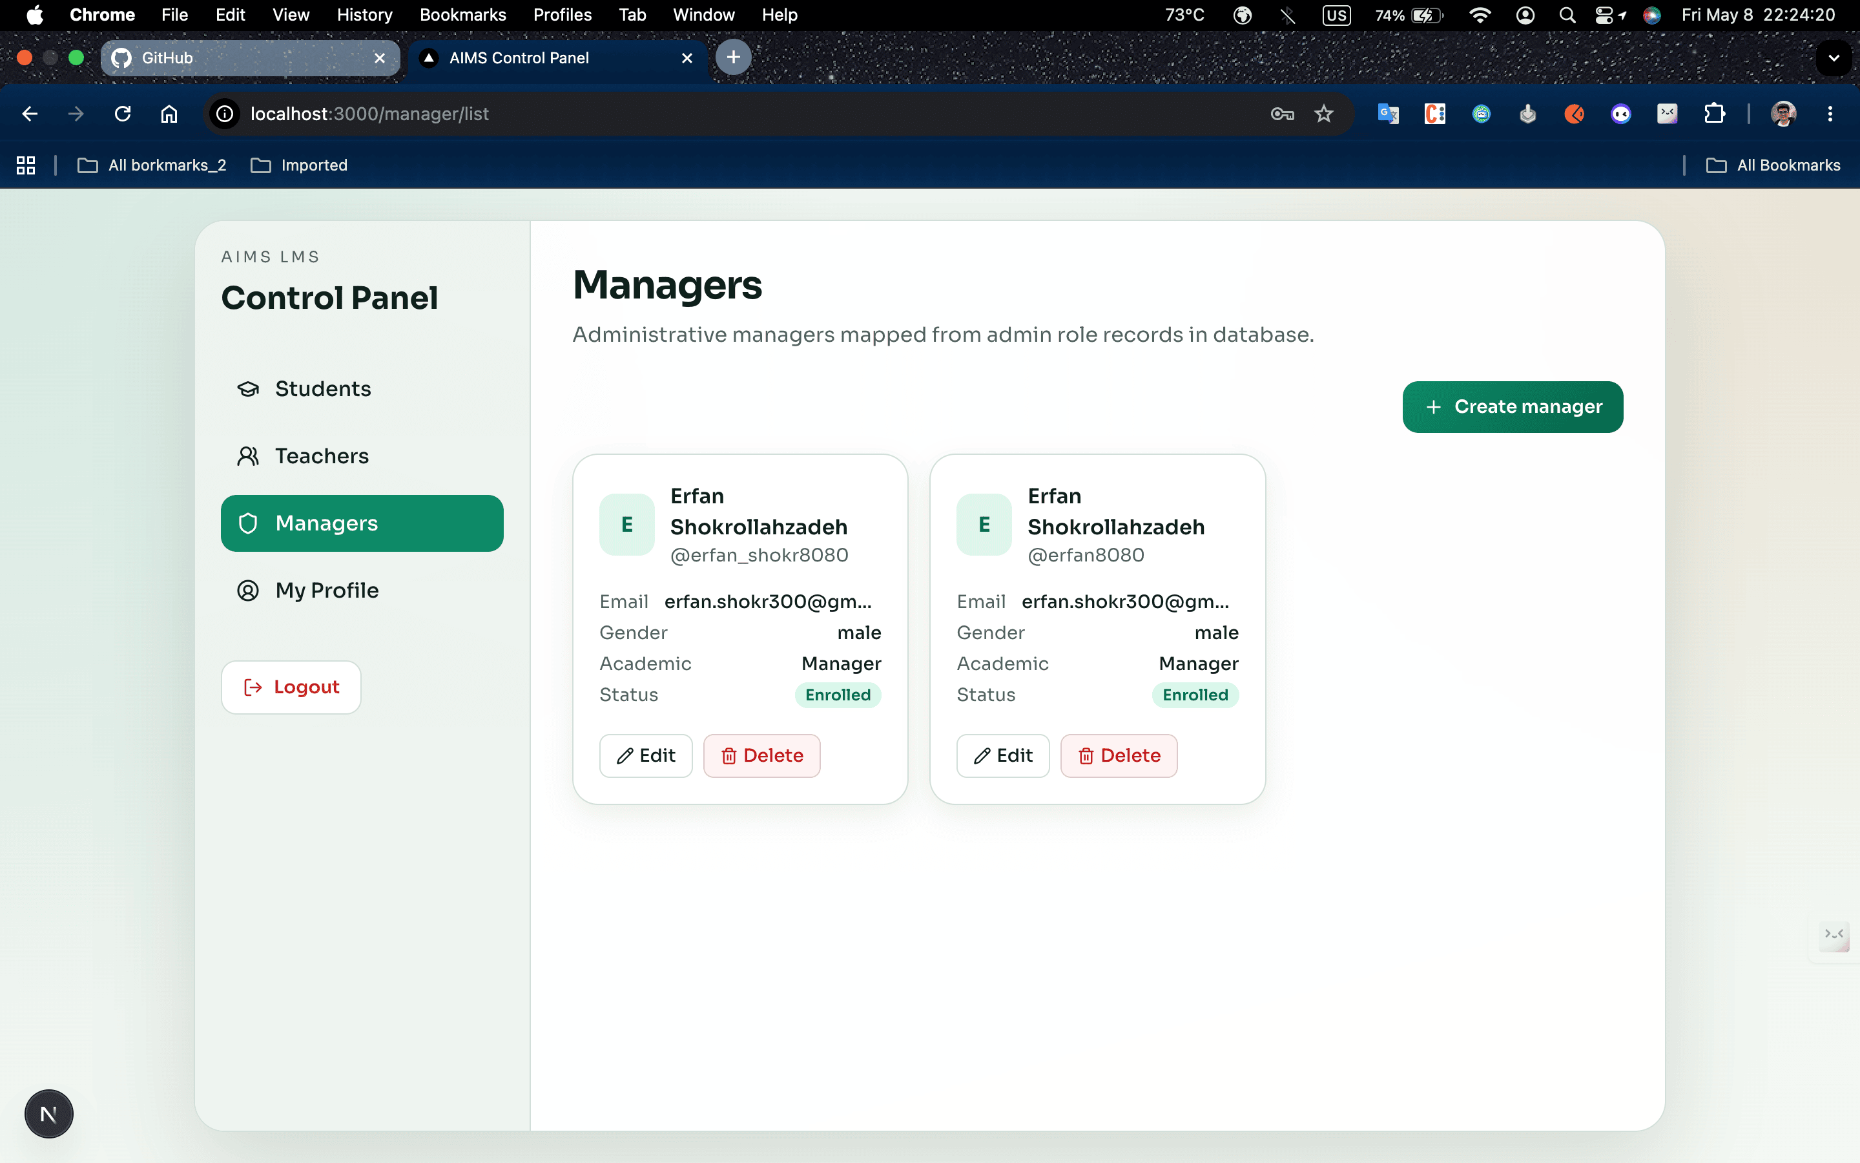Delete manager @erfan_shokr8080

tap(761, 755)
